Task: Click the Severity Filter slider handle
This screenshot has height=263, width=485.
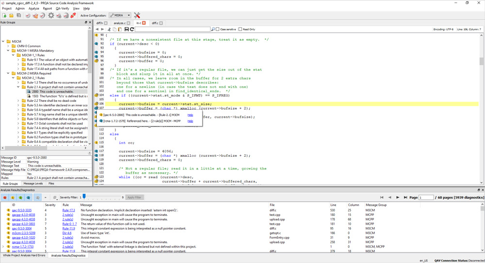Action: click(x=84, y=197)
